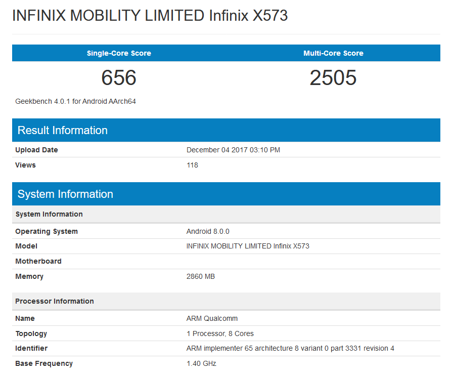Click the multi-core score value 2505
This screenshot has width=453, height=376.
click(333, 77)
